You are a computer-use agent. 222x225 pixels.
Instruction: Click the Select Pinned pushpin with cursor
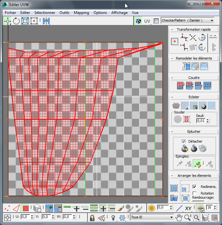(210, 164)
